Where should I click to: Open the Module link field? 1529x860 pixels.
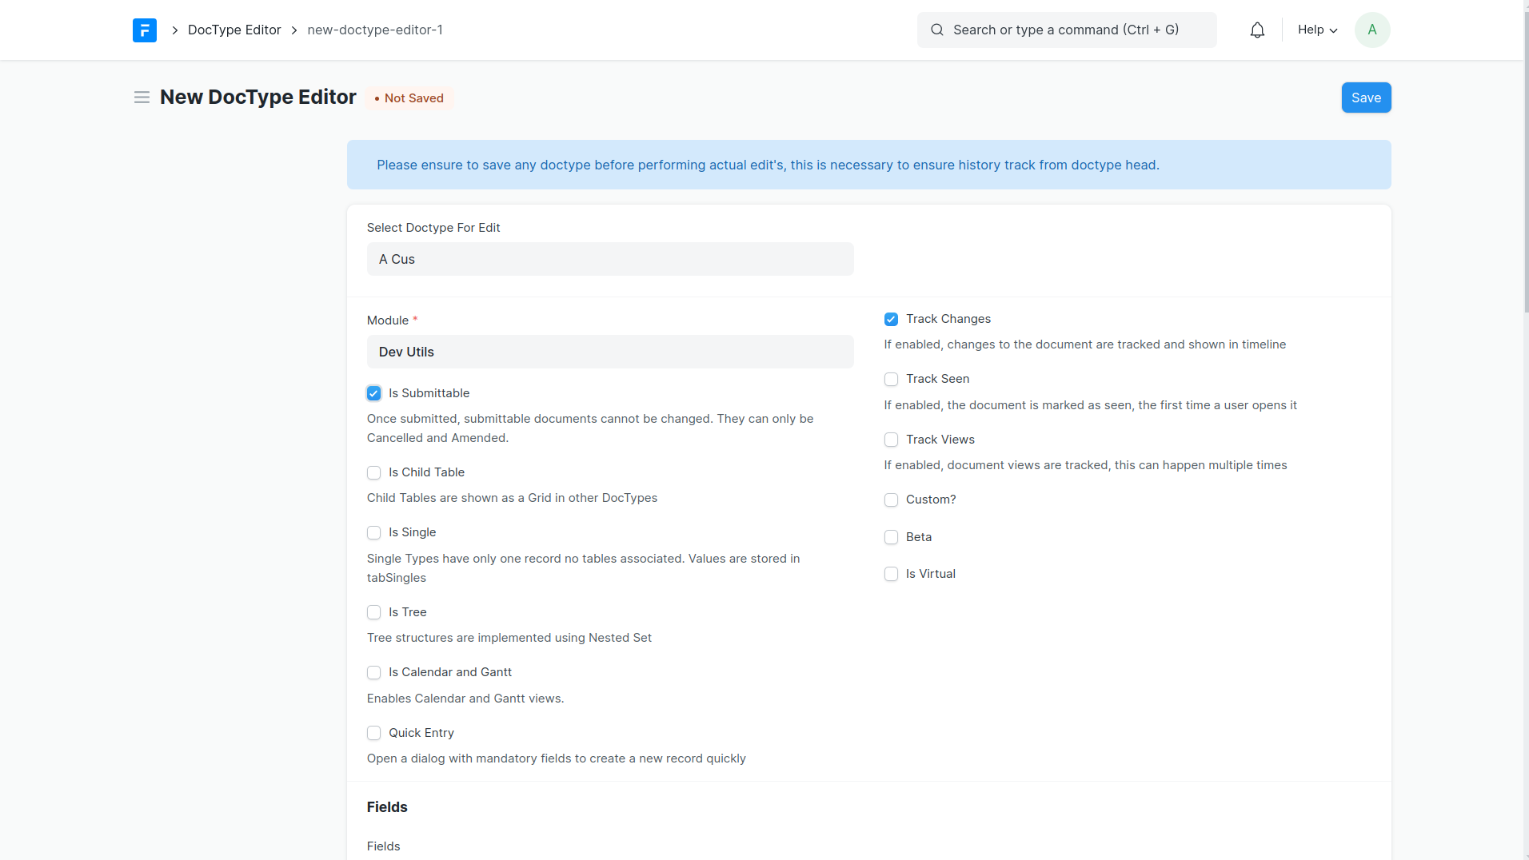pyautogui.click(x=609, y=352)
